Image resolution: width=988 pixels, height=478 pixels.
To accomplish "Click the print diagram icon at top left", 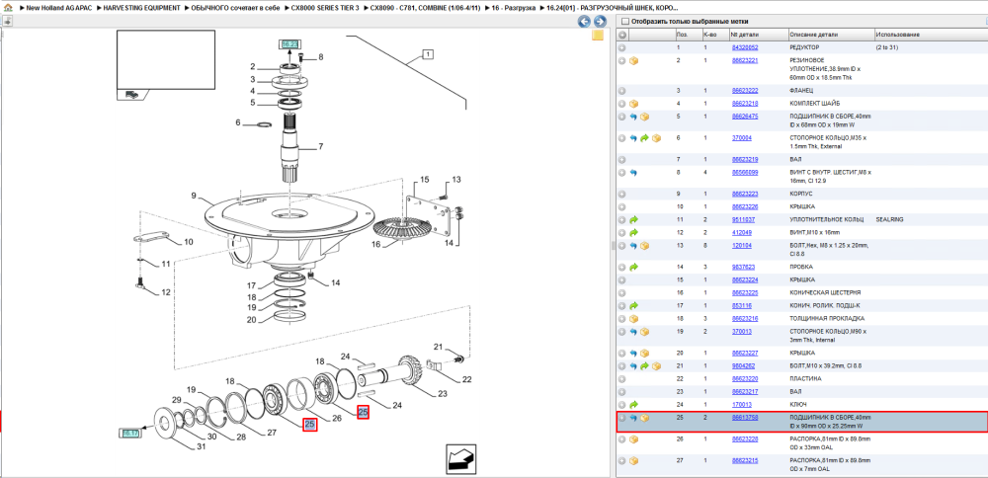I will [x=8, y=21].
